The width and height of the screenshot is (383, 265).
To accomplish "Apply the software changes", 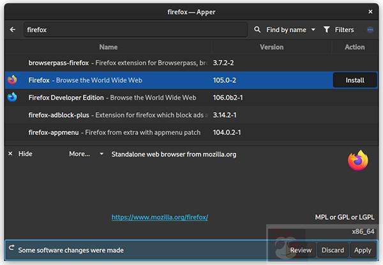I will point(363,250).
